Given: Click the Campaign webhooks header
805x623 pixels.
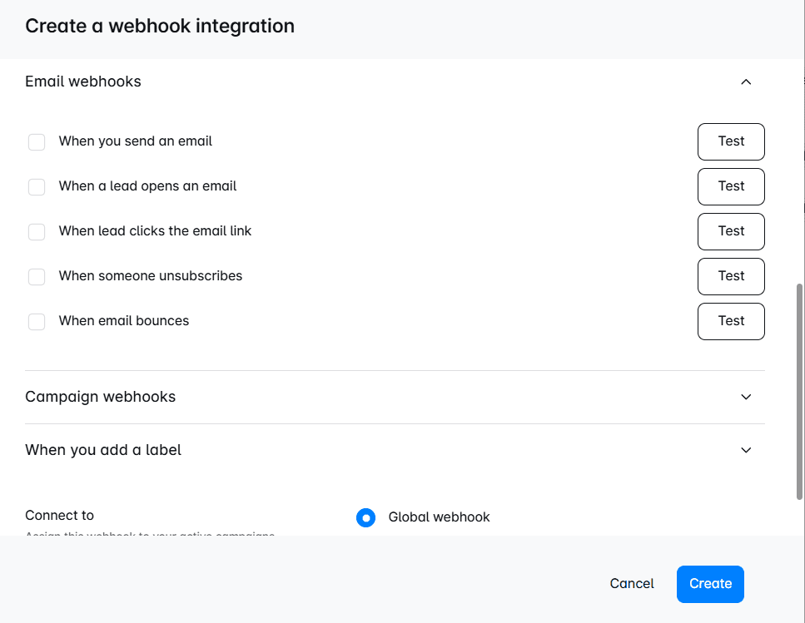Looking at the screenshot, I should 100,397.
